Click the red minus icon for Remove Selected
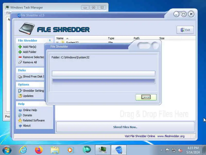Screen dimensions: 206x155 [x=20, y=57]
